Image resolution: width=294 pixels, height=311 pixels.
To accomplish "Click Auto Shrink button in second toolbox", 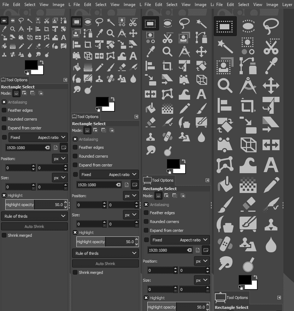I will click(105, 264).
